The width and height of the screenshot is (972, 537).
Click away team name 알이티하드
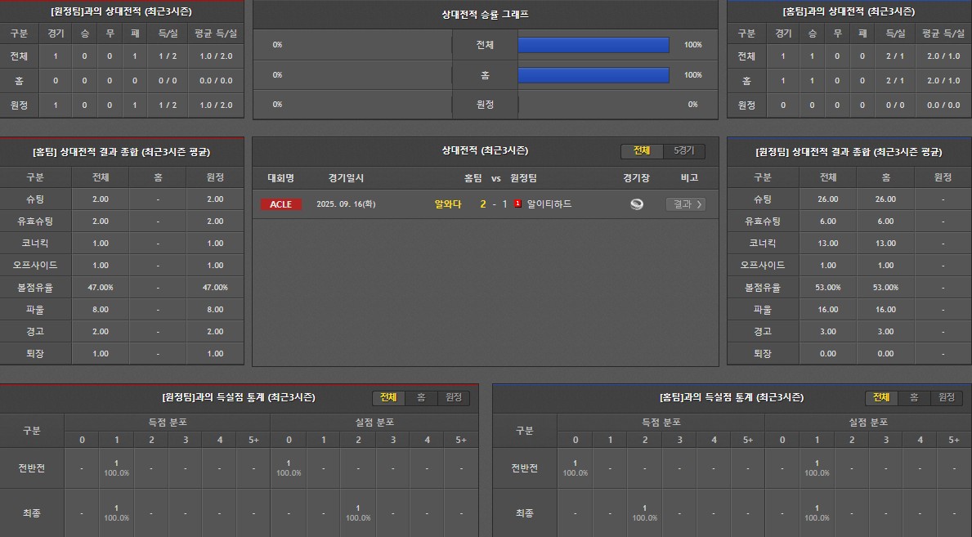click(x=549, y=204)
